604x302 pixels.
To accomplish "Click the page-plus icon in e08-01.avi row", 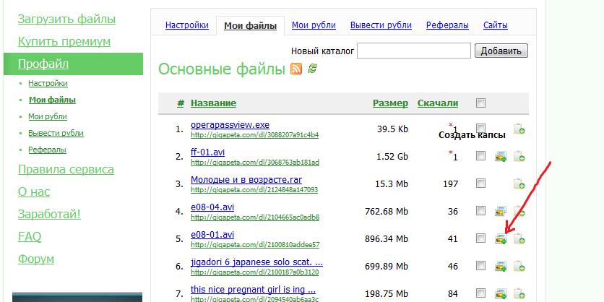I will click(x=519, y=239).
